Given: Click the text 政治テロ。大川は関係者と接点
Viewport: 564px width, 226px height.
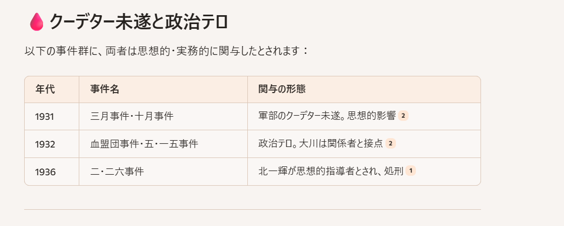Looking at the screenshot, I should (x=321, y=144).
